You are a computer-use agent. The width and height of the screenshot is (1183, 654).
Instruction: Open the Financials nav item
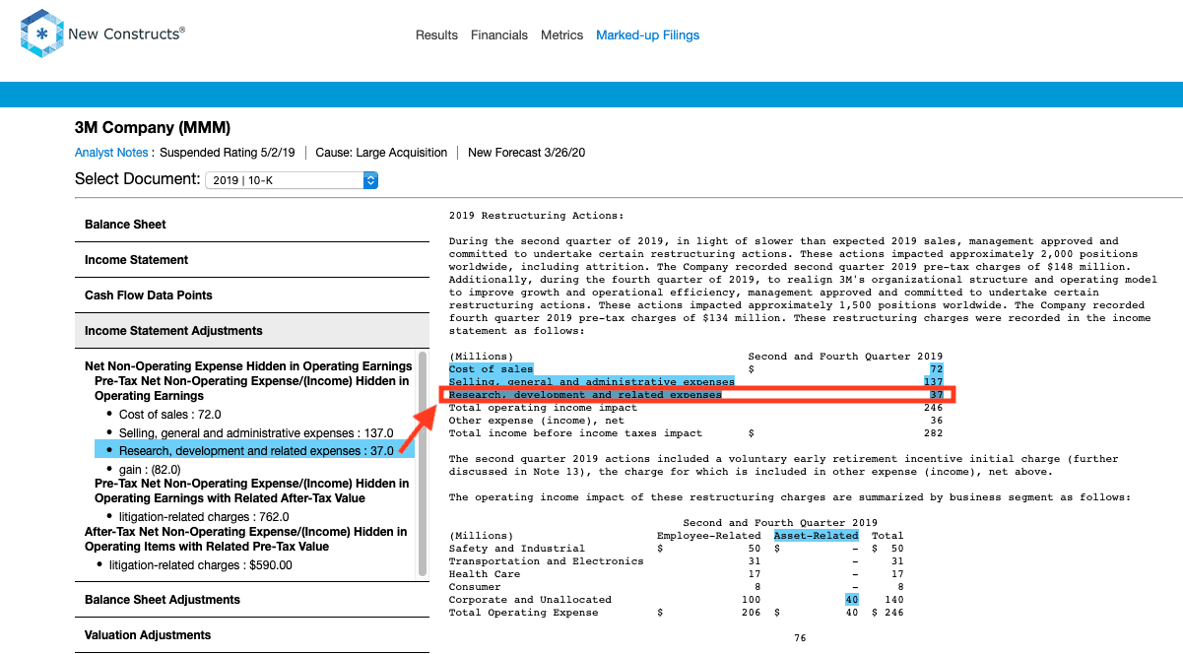(x=499, y=35)
